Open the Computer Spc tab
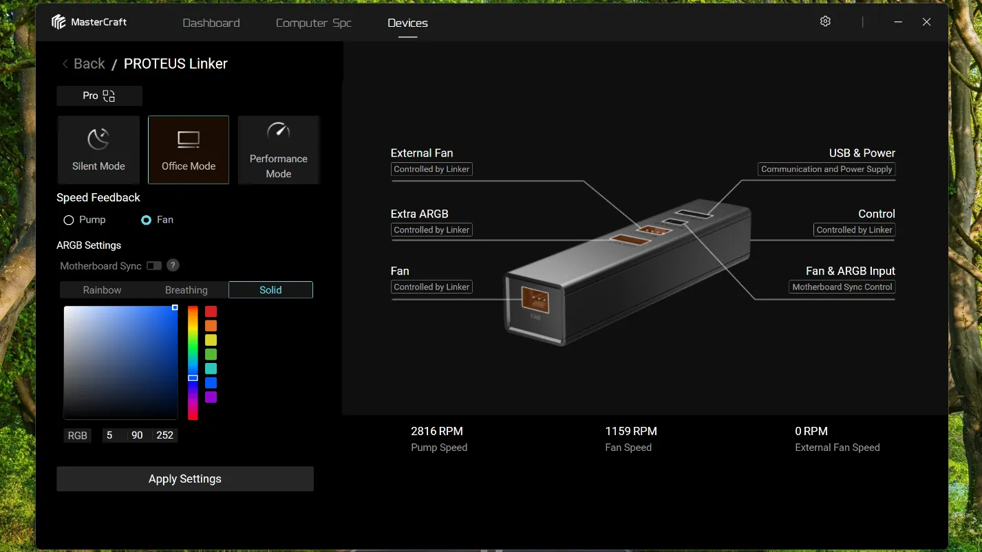This screenshot has height=552, width=982. click(x=314, y=23)
